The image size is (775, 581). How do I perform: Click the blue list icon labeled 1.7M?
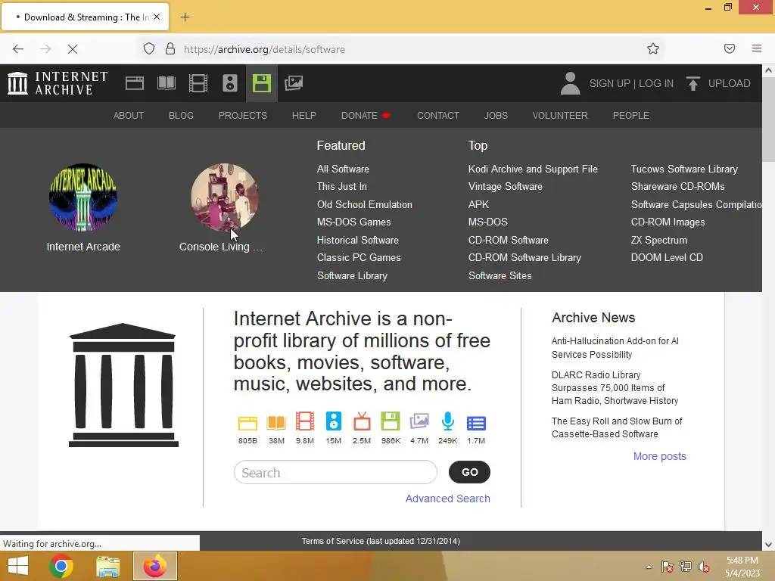pos(476,423)
